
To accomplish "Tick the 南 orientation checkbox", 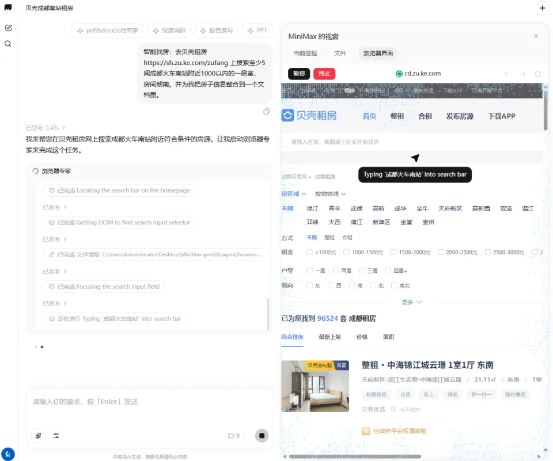I will (x=352, y=285).
